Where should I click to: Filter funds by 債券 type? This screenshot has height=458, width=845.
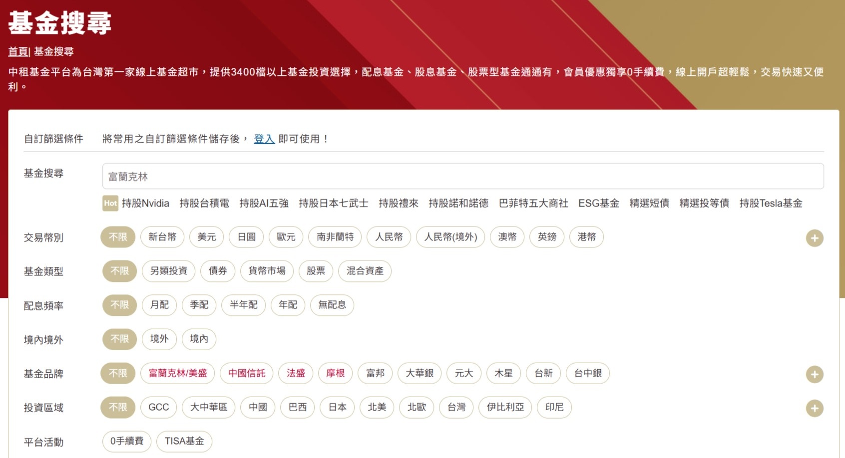pyautogui.click(x=218, y=271)
